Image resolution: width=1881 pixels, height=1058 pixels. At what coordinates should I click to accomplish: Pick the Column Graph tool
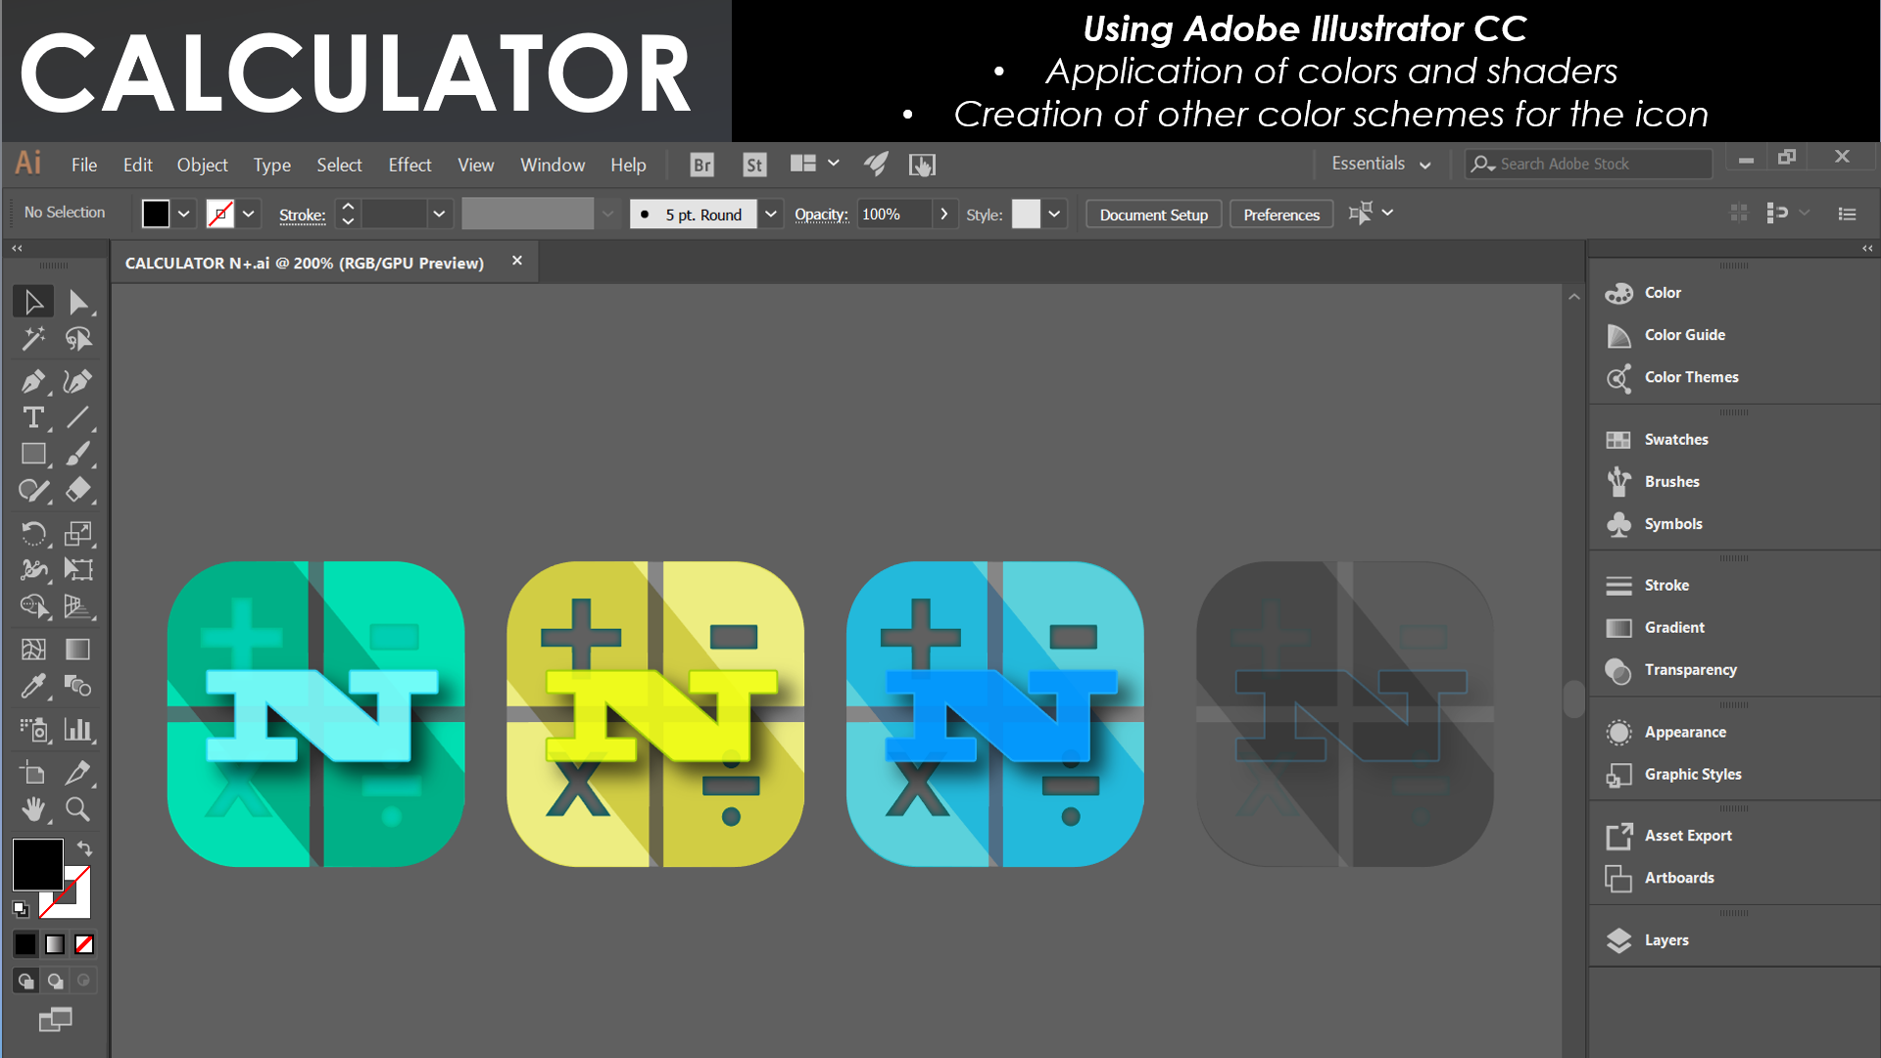[78, 729]
